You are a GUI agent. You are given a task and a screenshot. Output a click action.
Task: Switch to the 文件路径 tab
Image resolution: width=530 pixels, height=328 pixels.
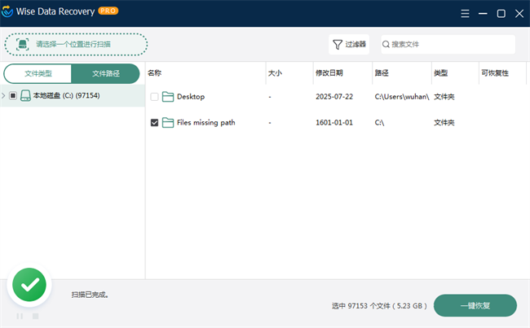coord(105,73)
